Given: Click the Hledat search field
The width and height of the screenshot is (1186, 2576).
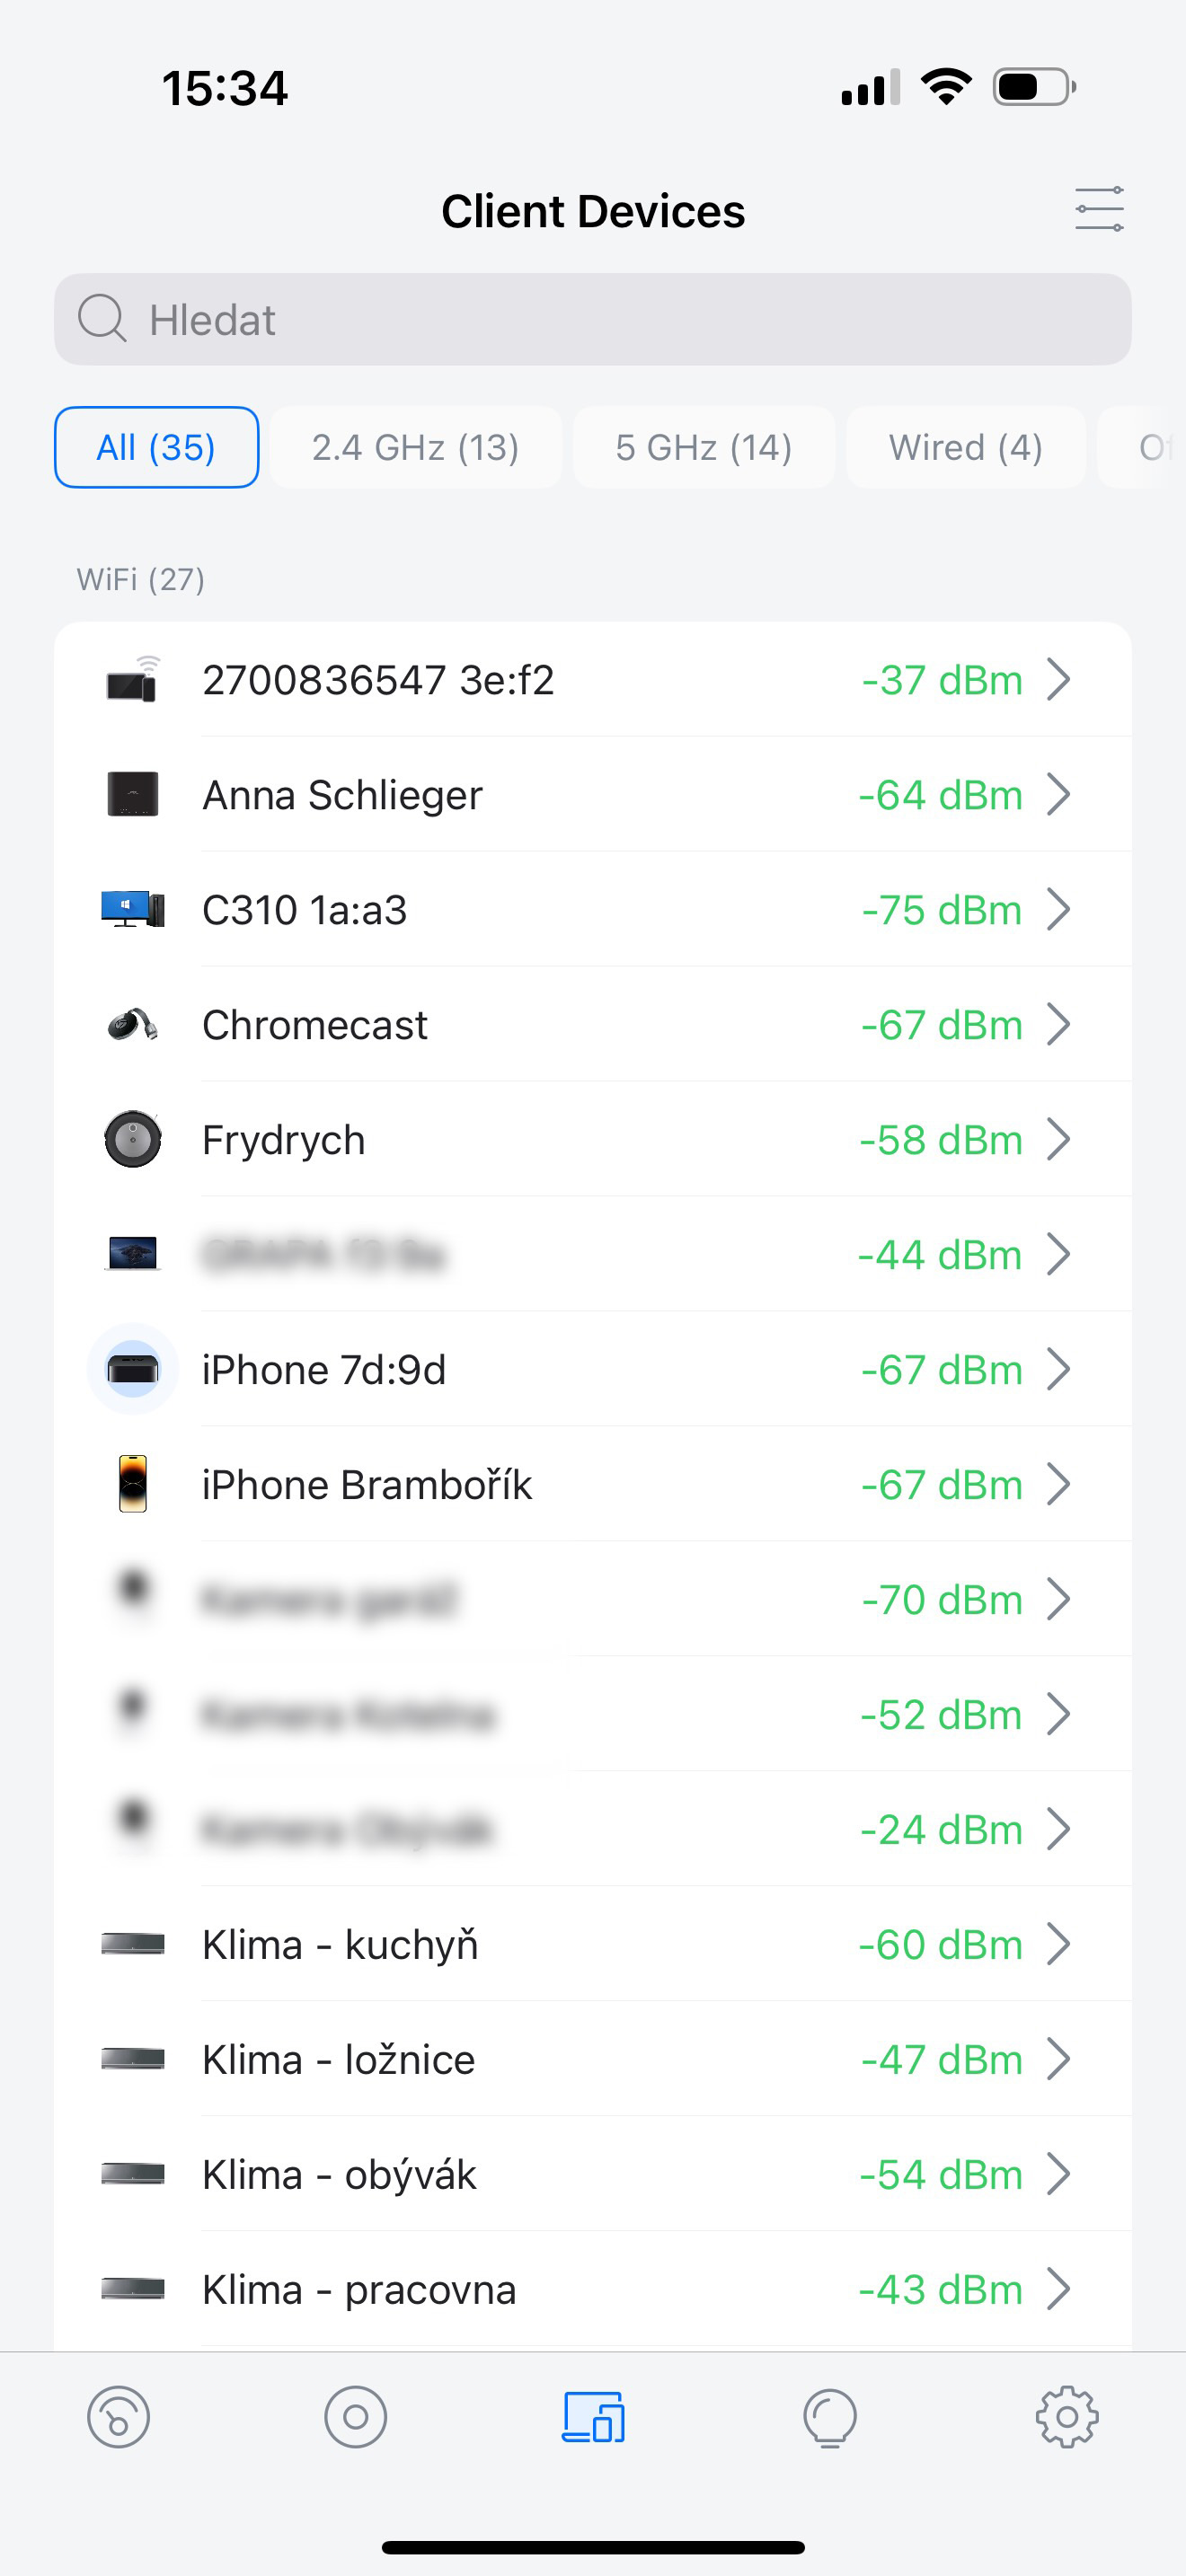Looking at the screenshot, I should 592,320.
